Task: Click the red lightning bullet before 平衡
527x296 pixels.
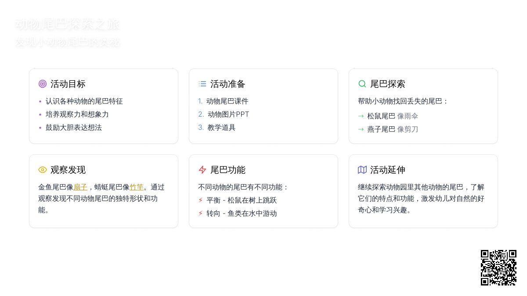Action: (201, 200)
